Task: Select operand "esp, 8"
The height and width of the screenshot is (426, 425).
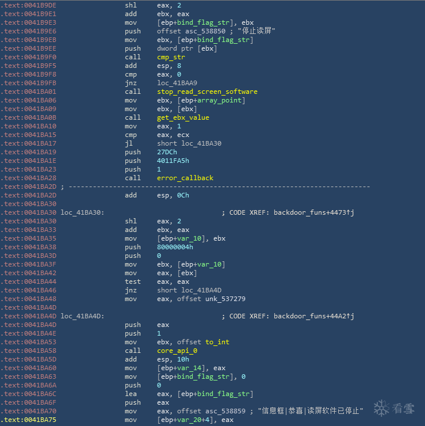Action: [x=169, y=66]
